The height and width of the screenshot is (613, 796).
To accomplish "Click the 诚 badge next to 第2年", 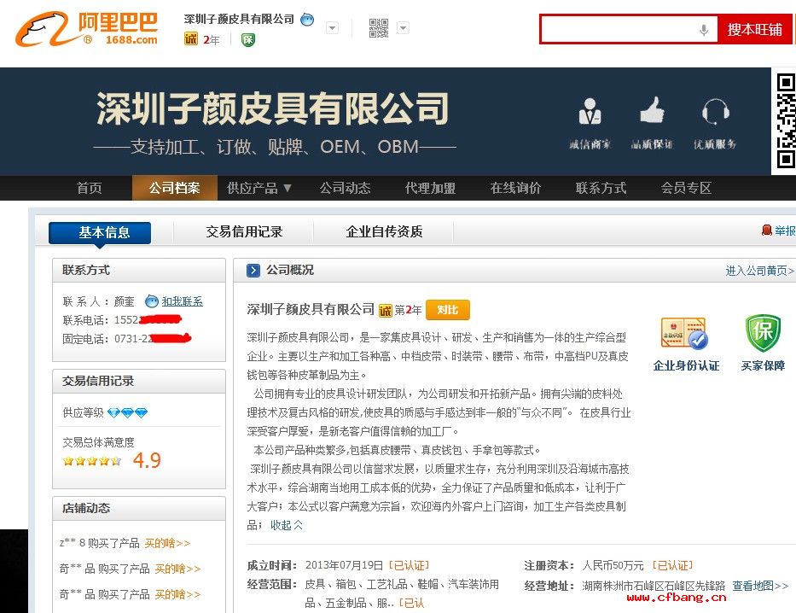I will pos(386,310).
